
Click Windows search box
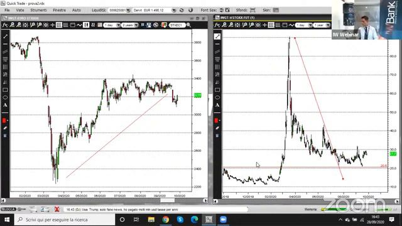tap(65, 220)
